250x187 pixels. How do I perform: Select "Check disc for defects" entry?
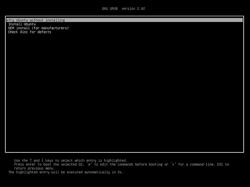point(30,32)
